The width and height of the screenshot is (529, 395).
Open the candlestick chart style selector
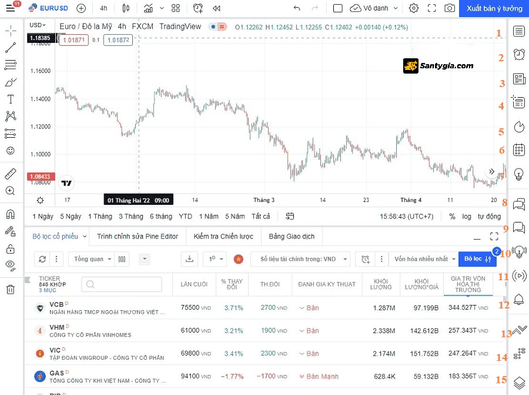point(126,8)
